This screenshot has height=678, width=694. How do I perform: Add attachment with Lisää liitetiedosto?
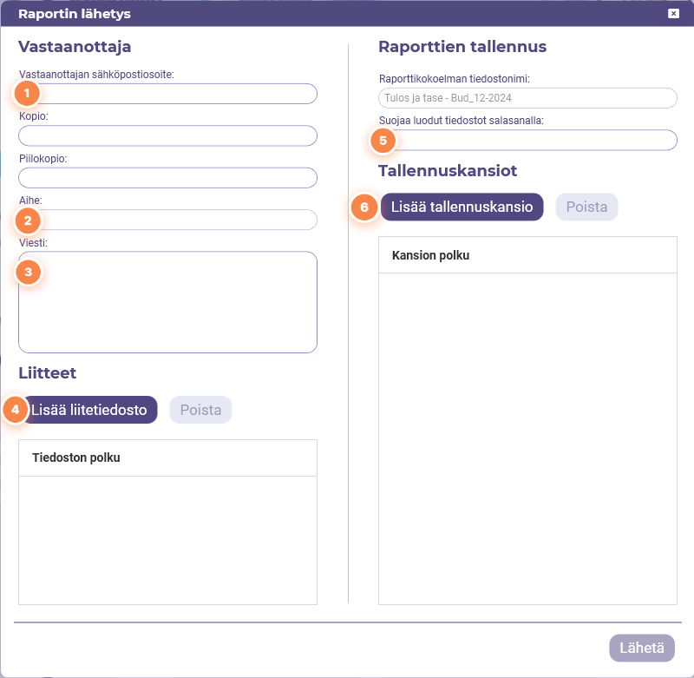point(89,410)
